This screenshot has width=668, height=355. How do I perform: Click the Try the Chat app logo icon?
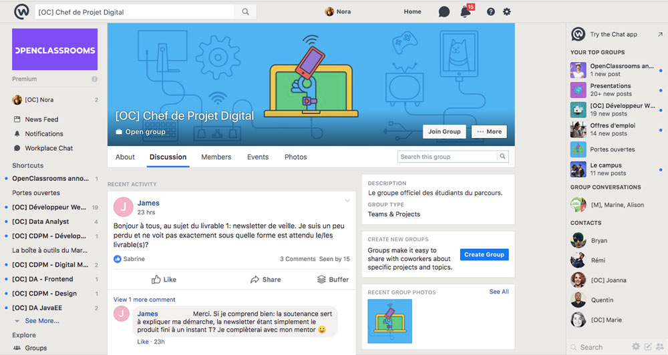[x=578, y=34]
